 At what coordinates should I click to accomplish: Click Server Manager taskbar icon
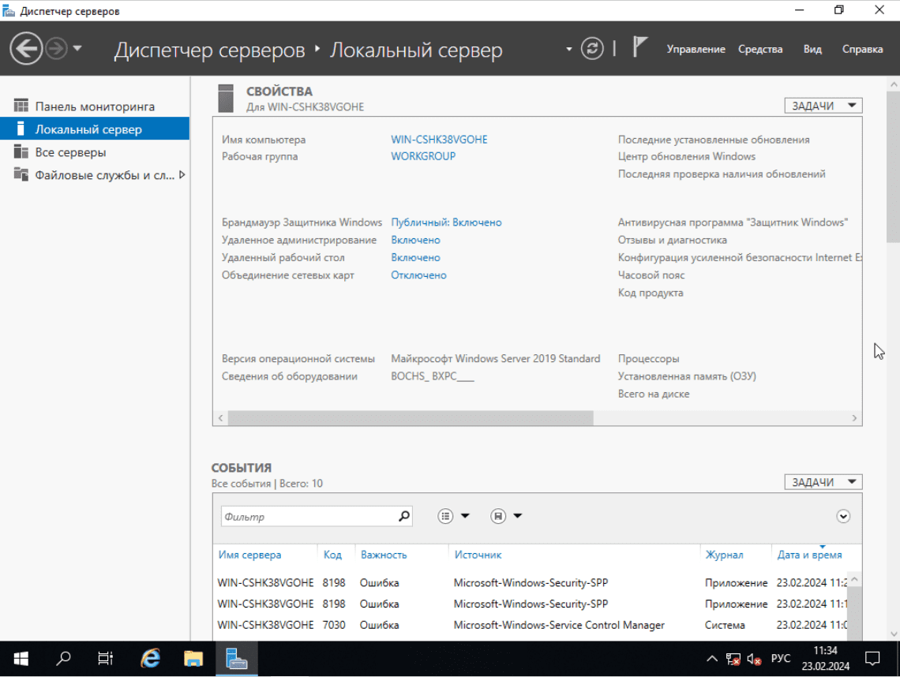tap(237, 659)
